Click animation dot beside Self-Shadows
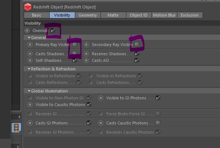 [x=30, y=60]
